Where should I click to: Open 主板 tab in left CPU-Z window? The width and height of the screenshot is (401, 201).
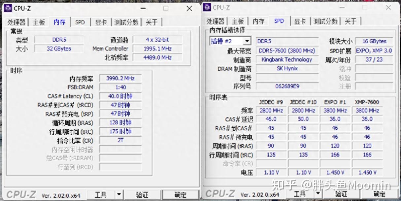coord(39,22)
